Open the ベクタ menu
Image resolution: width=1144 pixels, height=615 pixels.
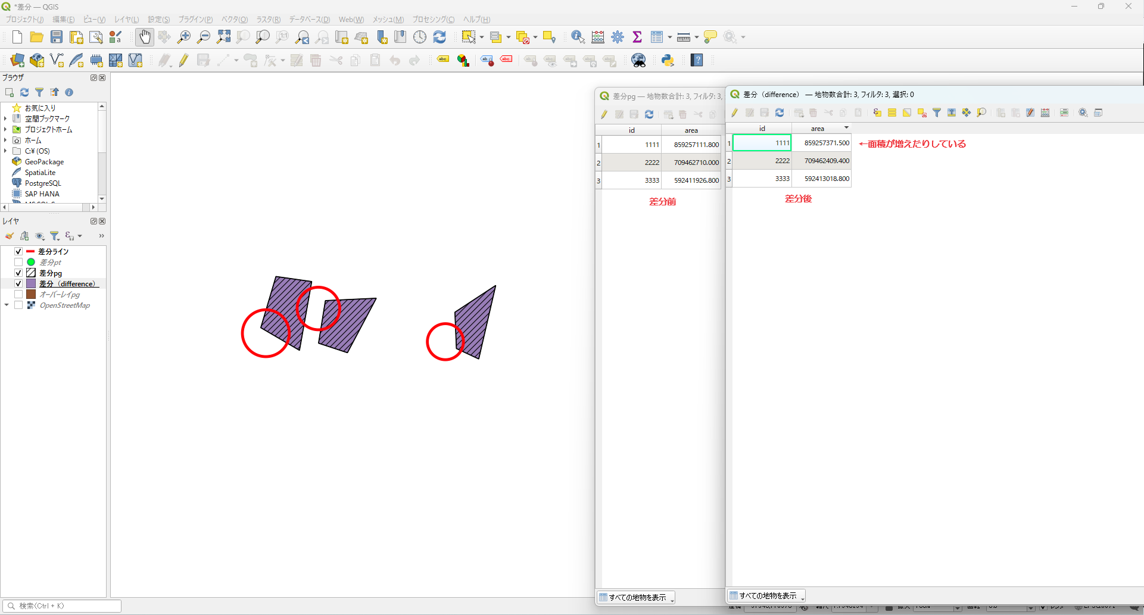coord(234,20)
